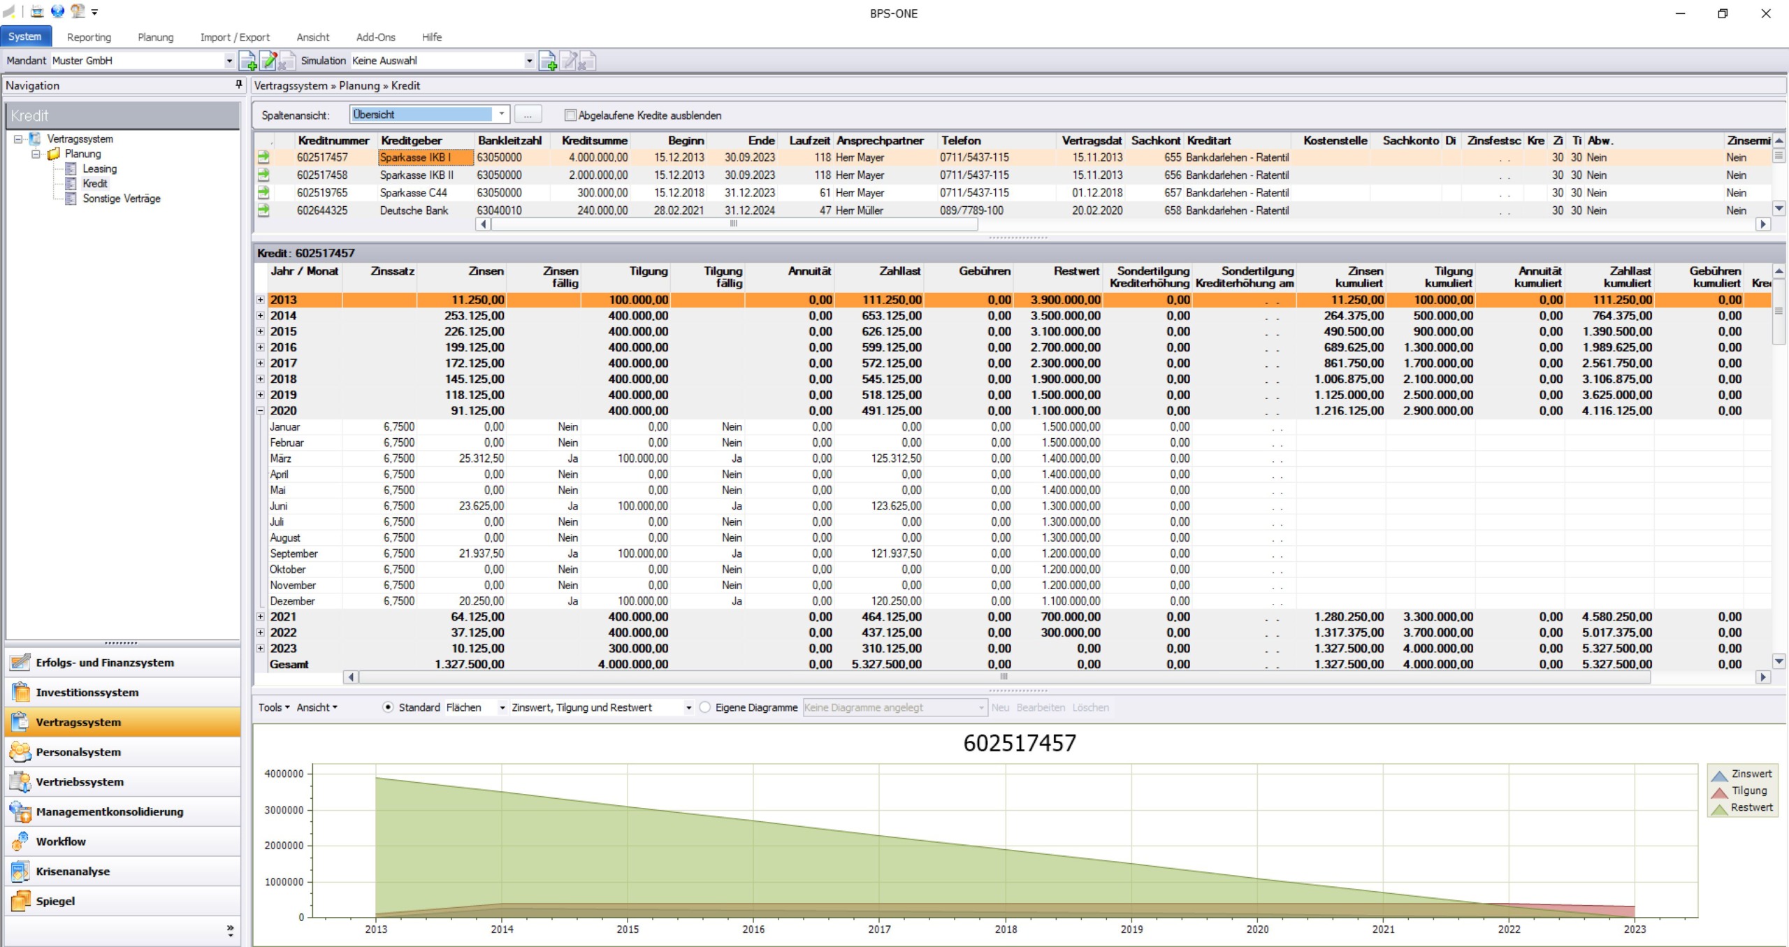The height and width of the screenshot is (947, 1789).
Task: Open the Ansicht menu in the ribbon
Action: [312, 37]
